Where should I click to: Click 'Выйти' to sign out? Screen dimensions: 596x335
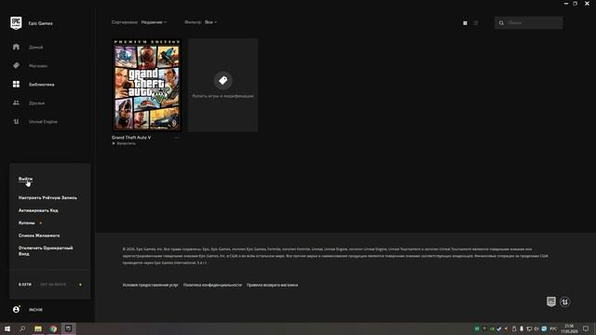point(25,179)
